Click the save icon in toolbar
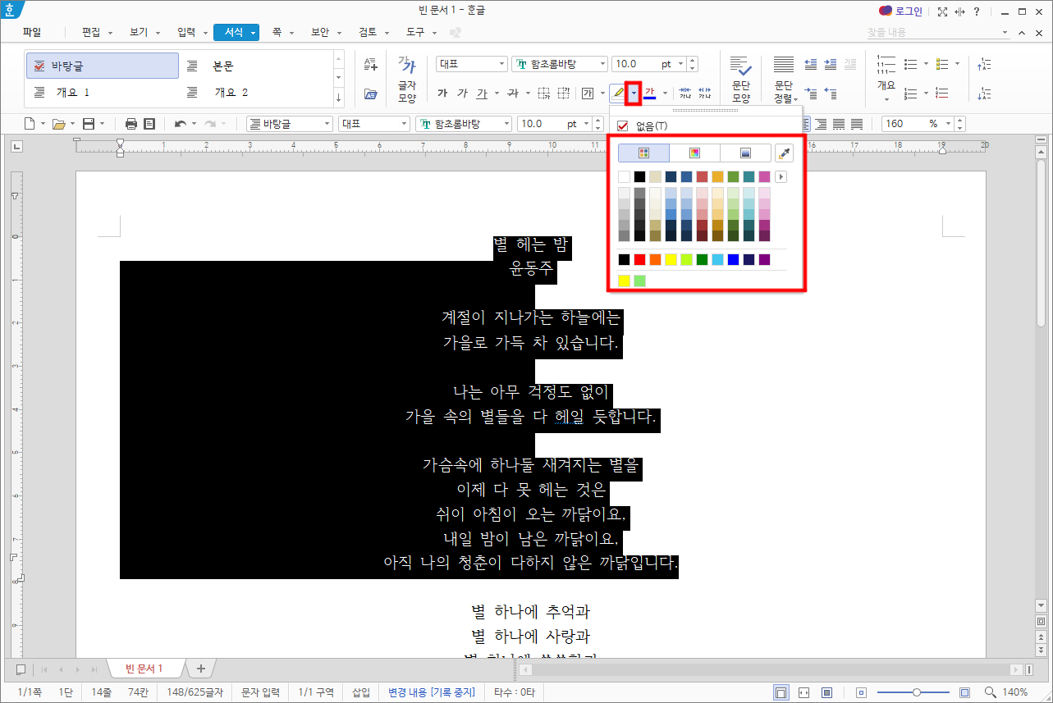 [88, 124]
